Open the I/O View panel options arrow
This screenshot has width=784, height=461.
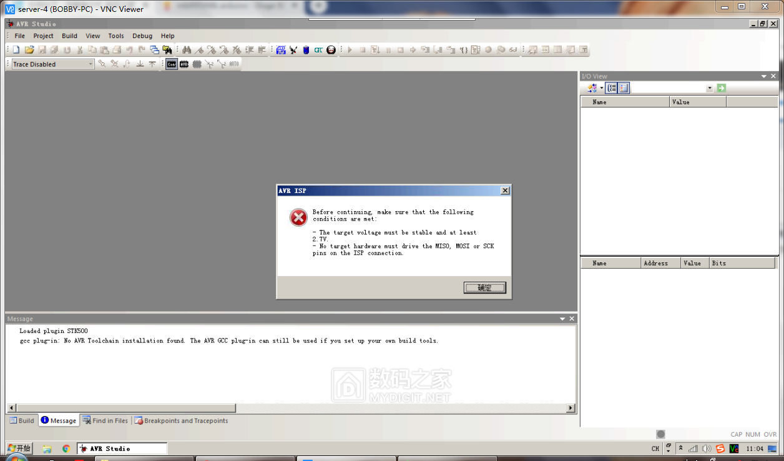point(764,76)
